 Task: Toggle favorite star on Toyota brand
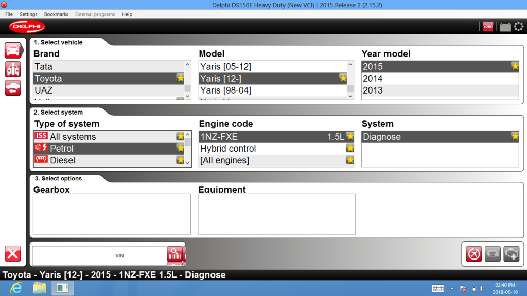[180, 78]
